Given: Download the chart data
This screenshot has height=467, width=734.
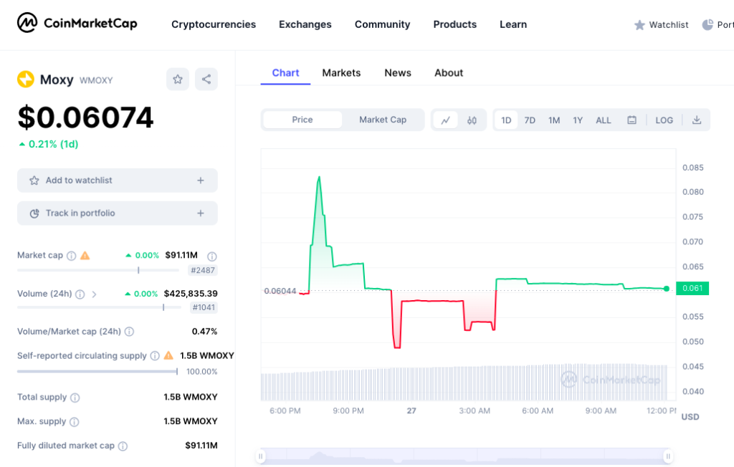Looking at the screenshot, I should (696, 120).
